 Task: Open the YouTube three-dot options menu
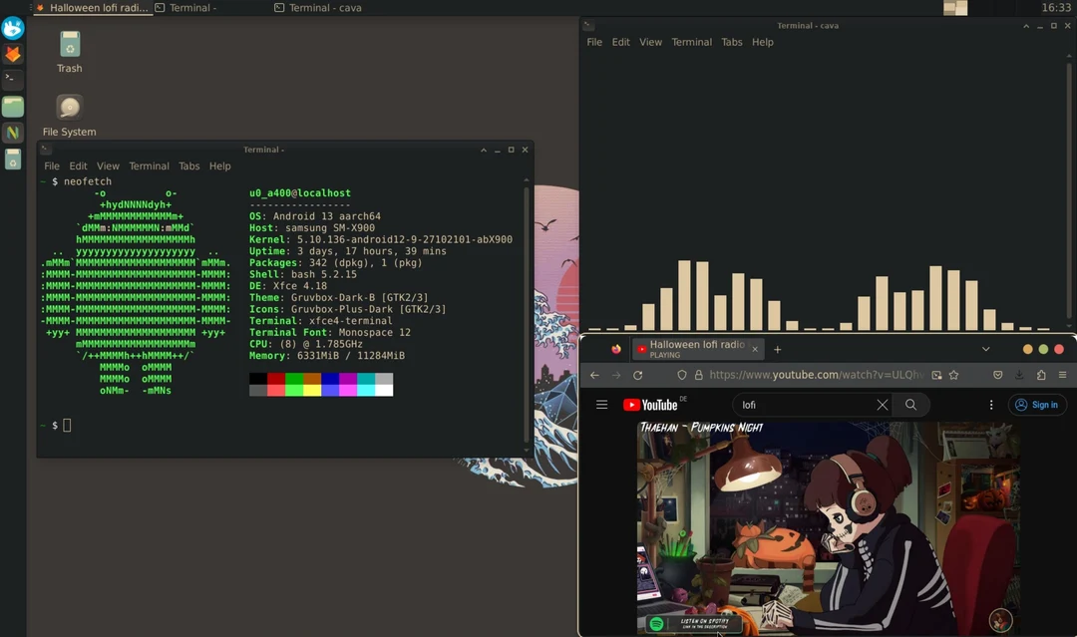pos(990,405)
